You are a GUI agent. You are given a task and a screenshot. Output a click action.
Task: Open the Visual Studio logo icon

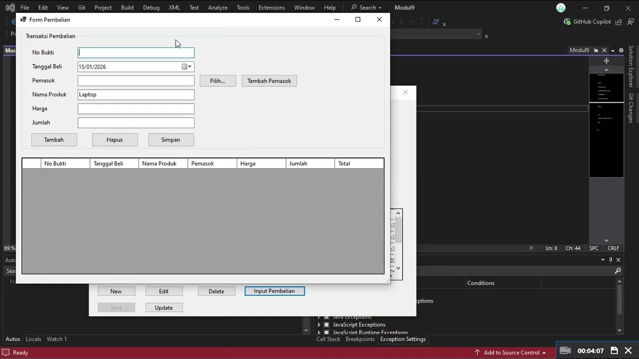coord(10,7)
